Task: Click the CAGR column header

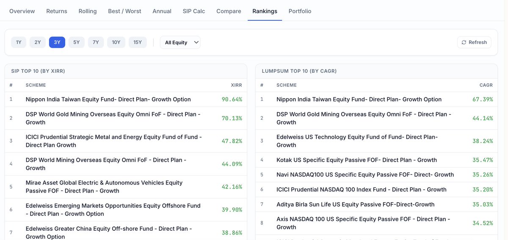Action: [486, 85]
